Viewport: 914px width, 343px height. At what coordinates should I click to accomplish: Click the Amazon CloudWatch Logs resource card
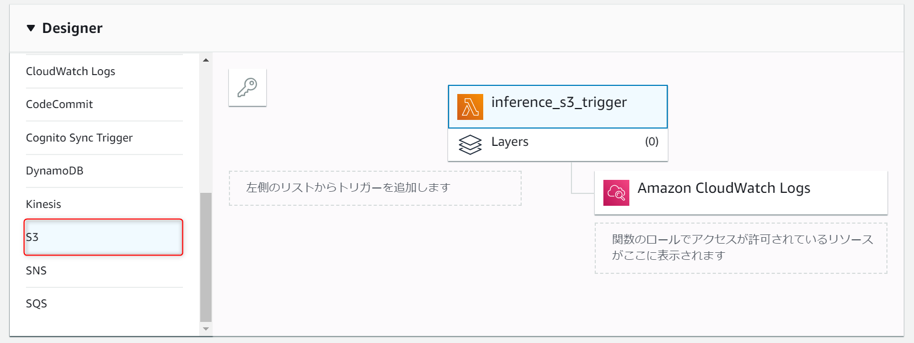point(740,193)
